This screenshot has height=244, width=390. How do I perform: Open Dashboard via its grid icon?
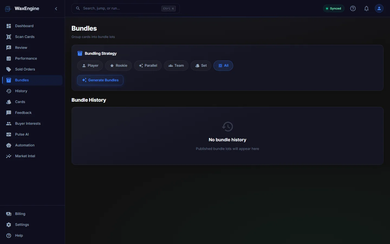[9, 26]
